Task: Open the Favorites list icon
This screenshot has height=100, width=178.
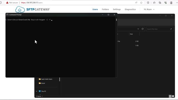Action: 154,2
